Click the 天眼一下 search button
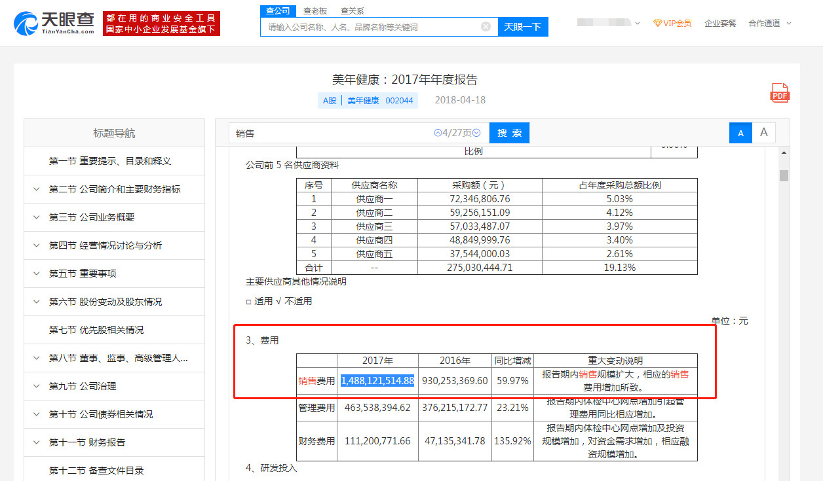Viewport: 823px width, 481px height. click(523, 27)
